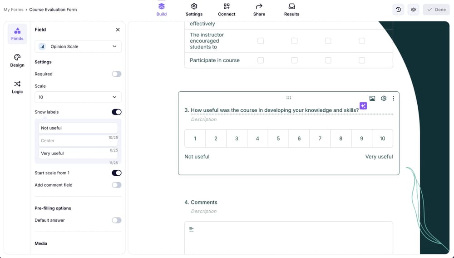The height and width of the screenshot is (258, 454).
Task: Check fourth box in Participate in course row
Action: point(362,60)
